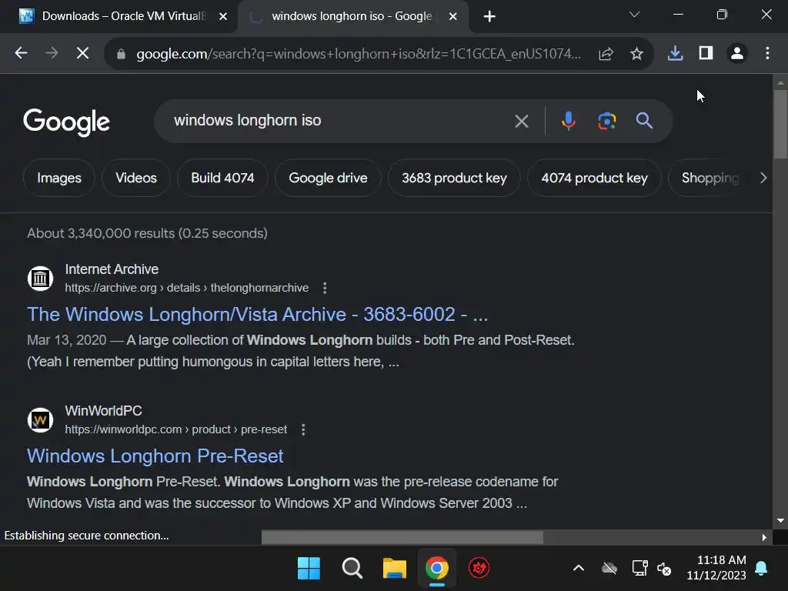This screenshot has width=788, height=591.
Task: Filter results by Videos
Action: [x=135, y=178]
